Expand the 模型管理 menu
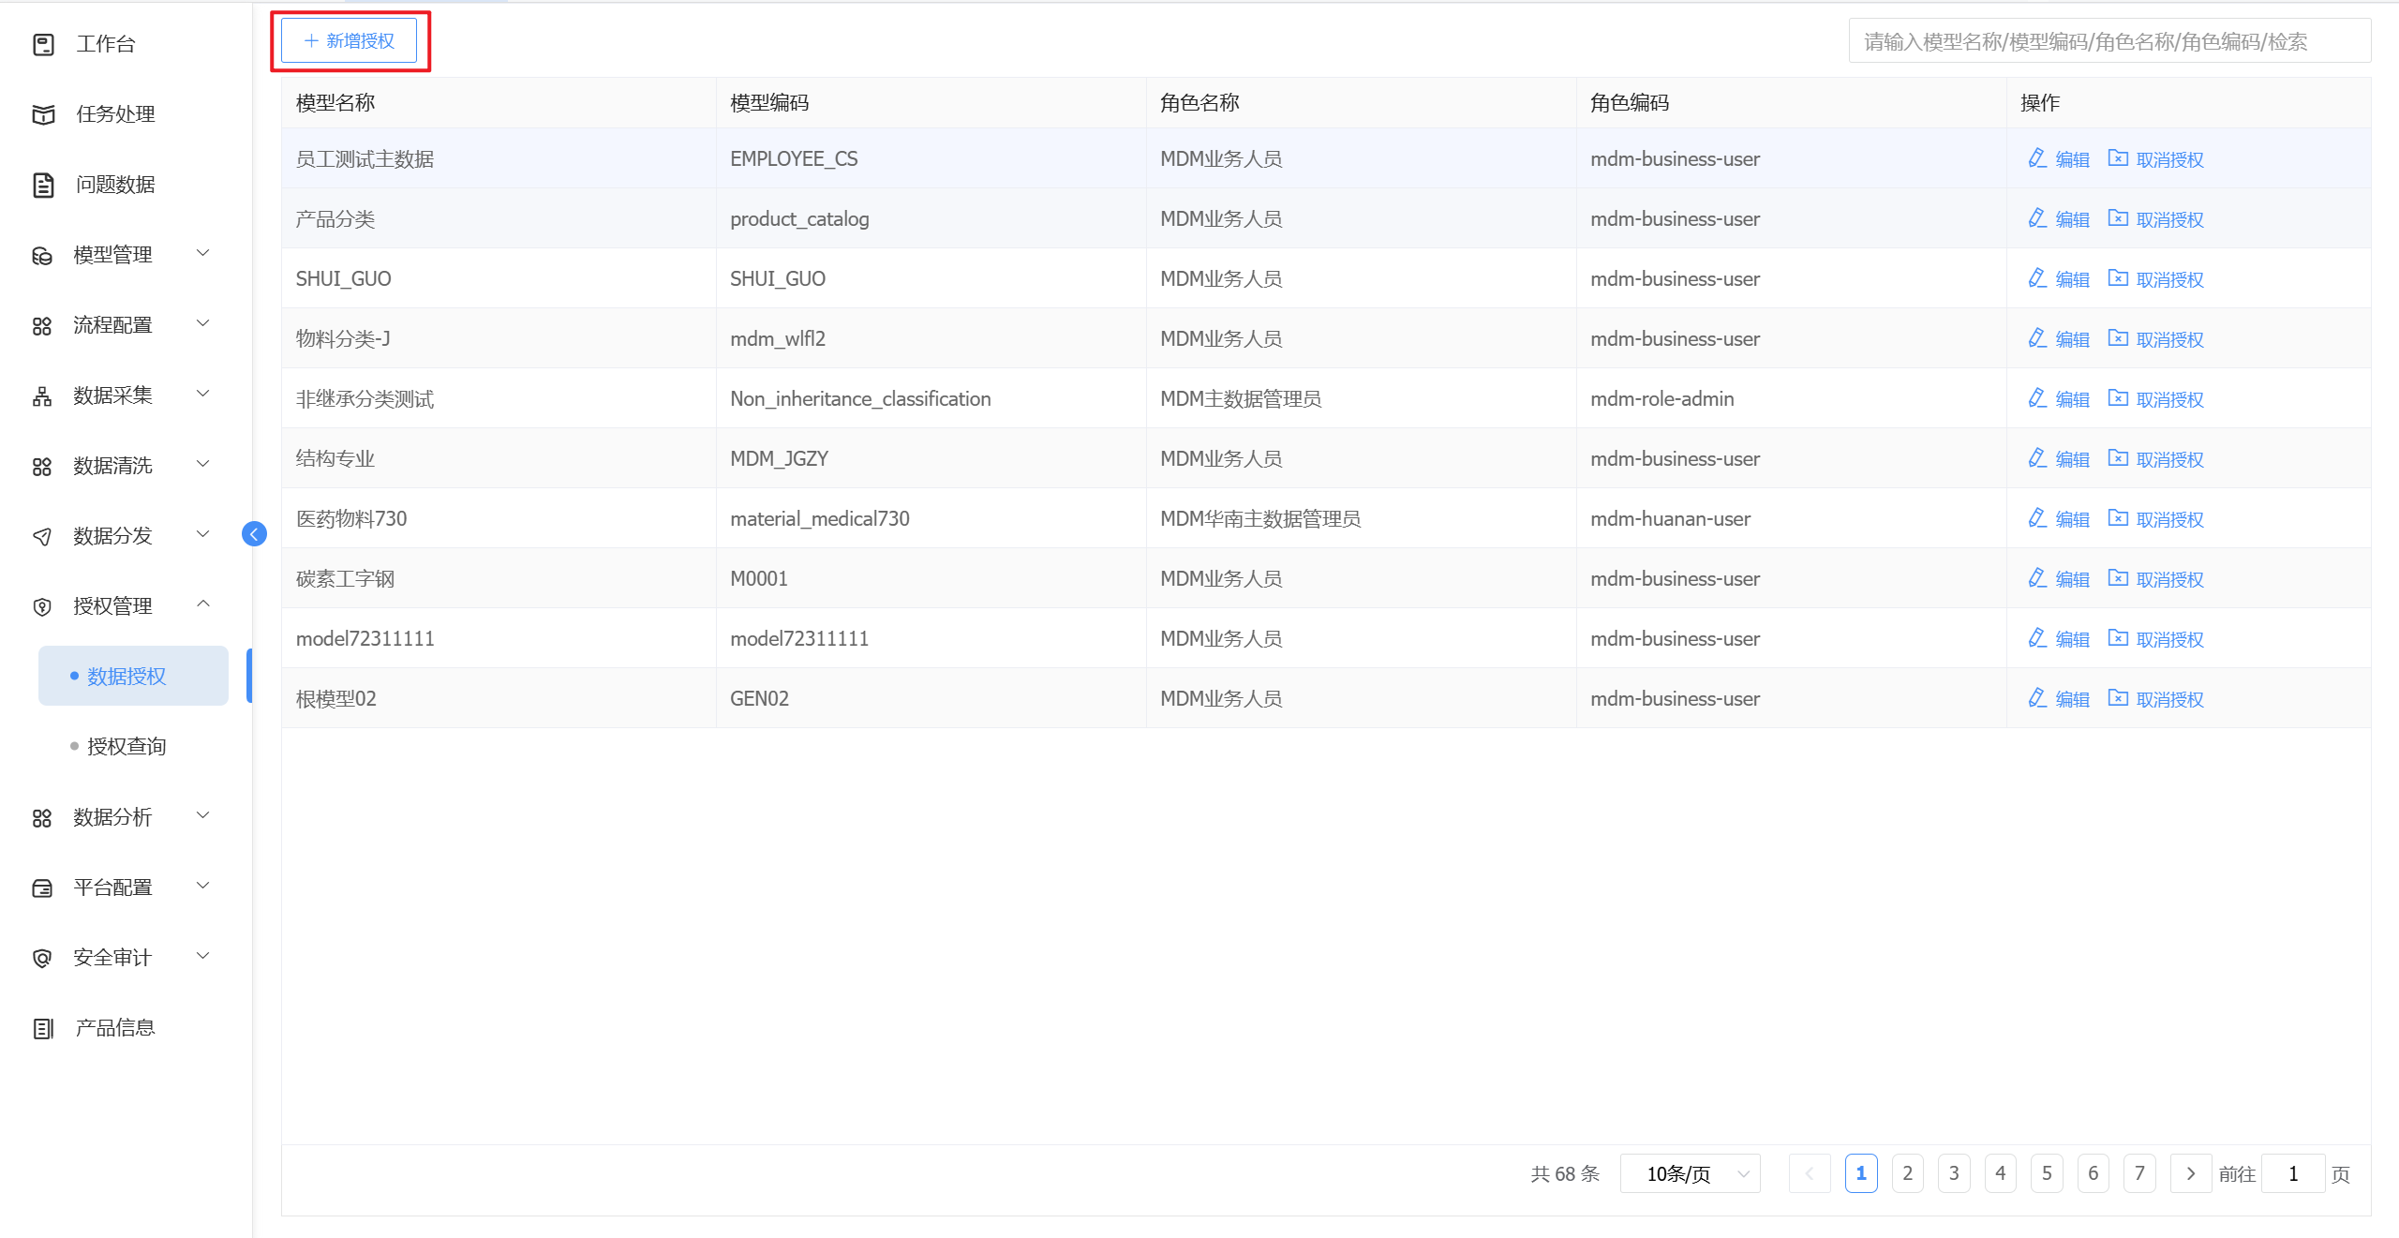Viewport: 2399px width, 1238px height. (202, 254)
